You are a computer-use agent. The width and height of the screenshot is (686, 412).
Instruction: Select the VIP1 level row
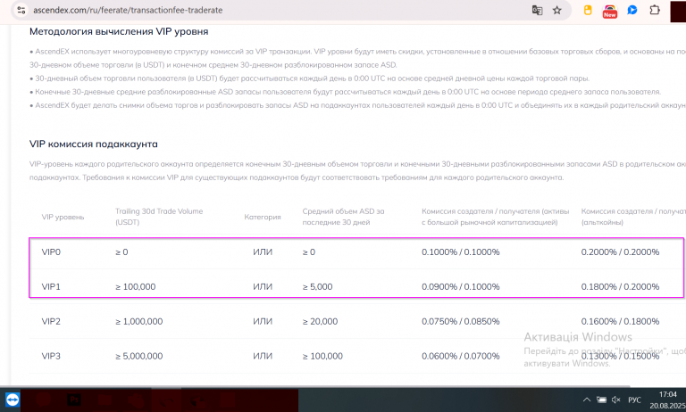357,286
